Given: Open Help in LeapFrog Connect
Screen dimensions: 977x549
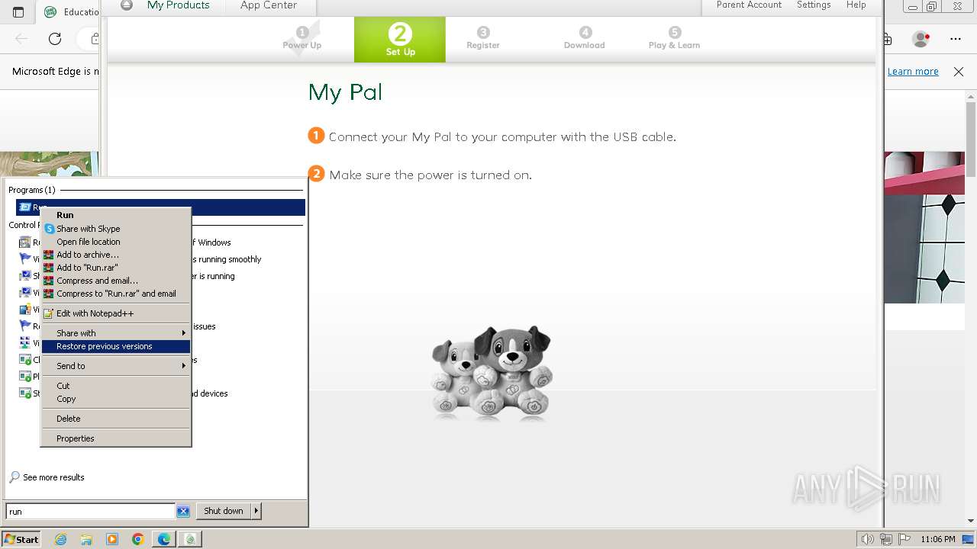Looking at the screenshot, I should coord(856,5).
